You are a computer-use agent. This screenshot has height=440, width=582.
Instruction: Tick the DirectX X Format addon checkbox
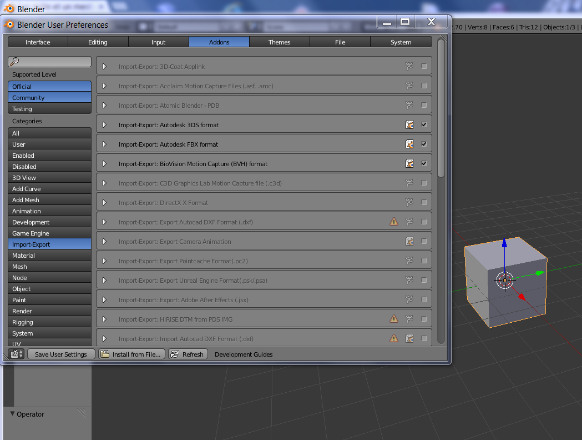[424, 203]
